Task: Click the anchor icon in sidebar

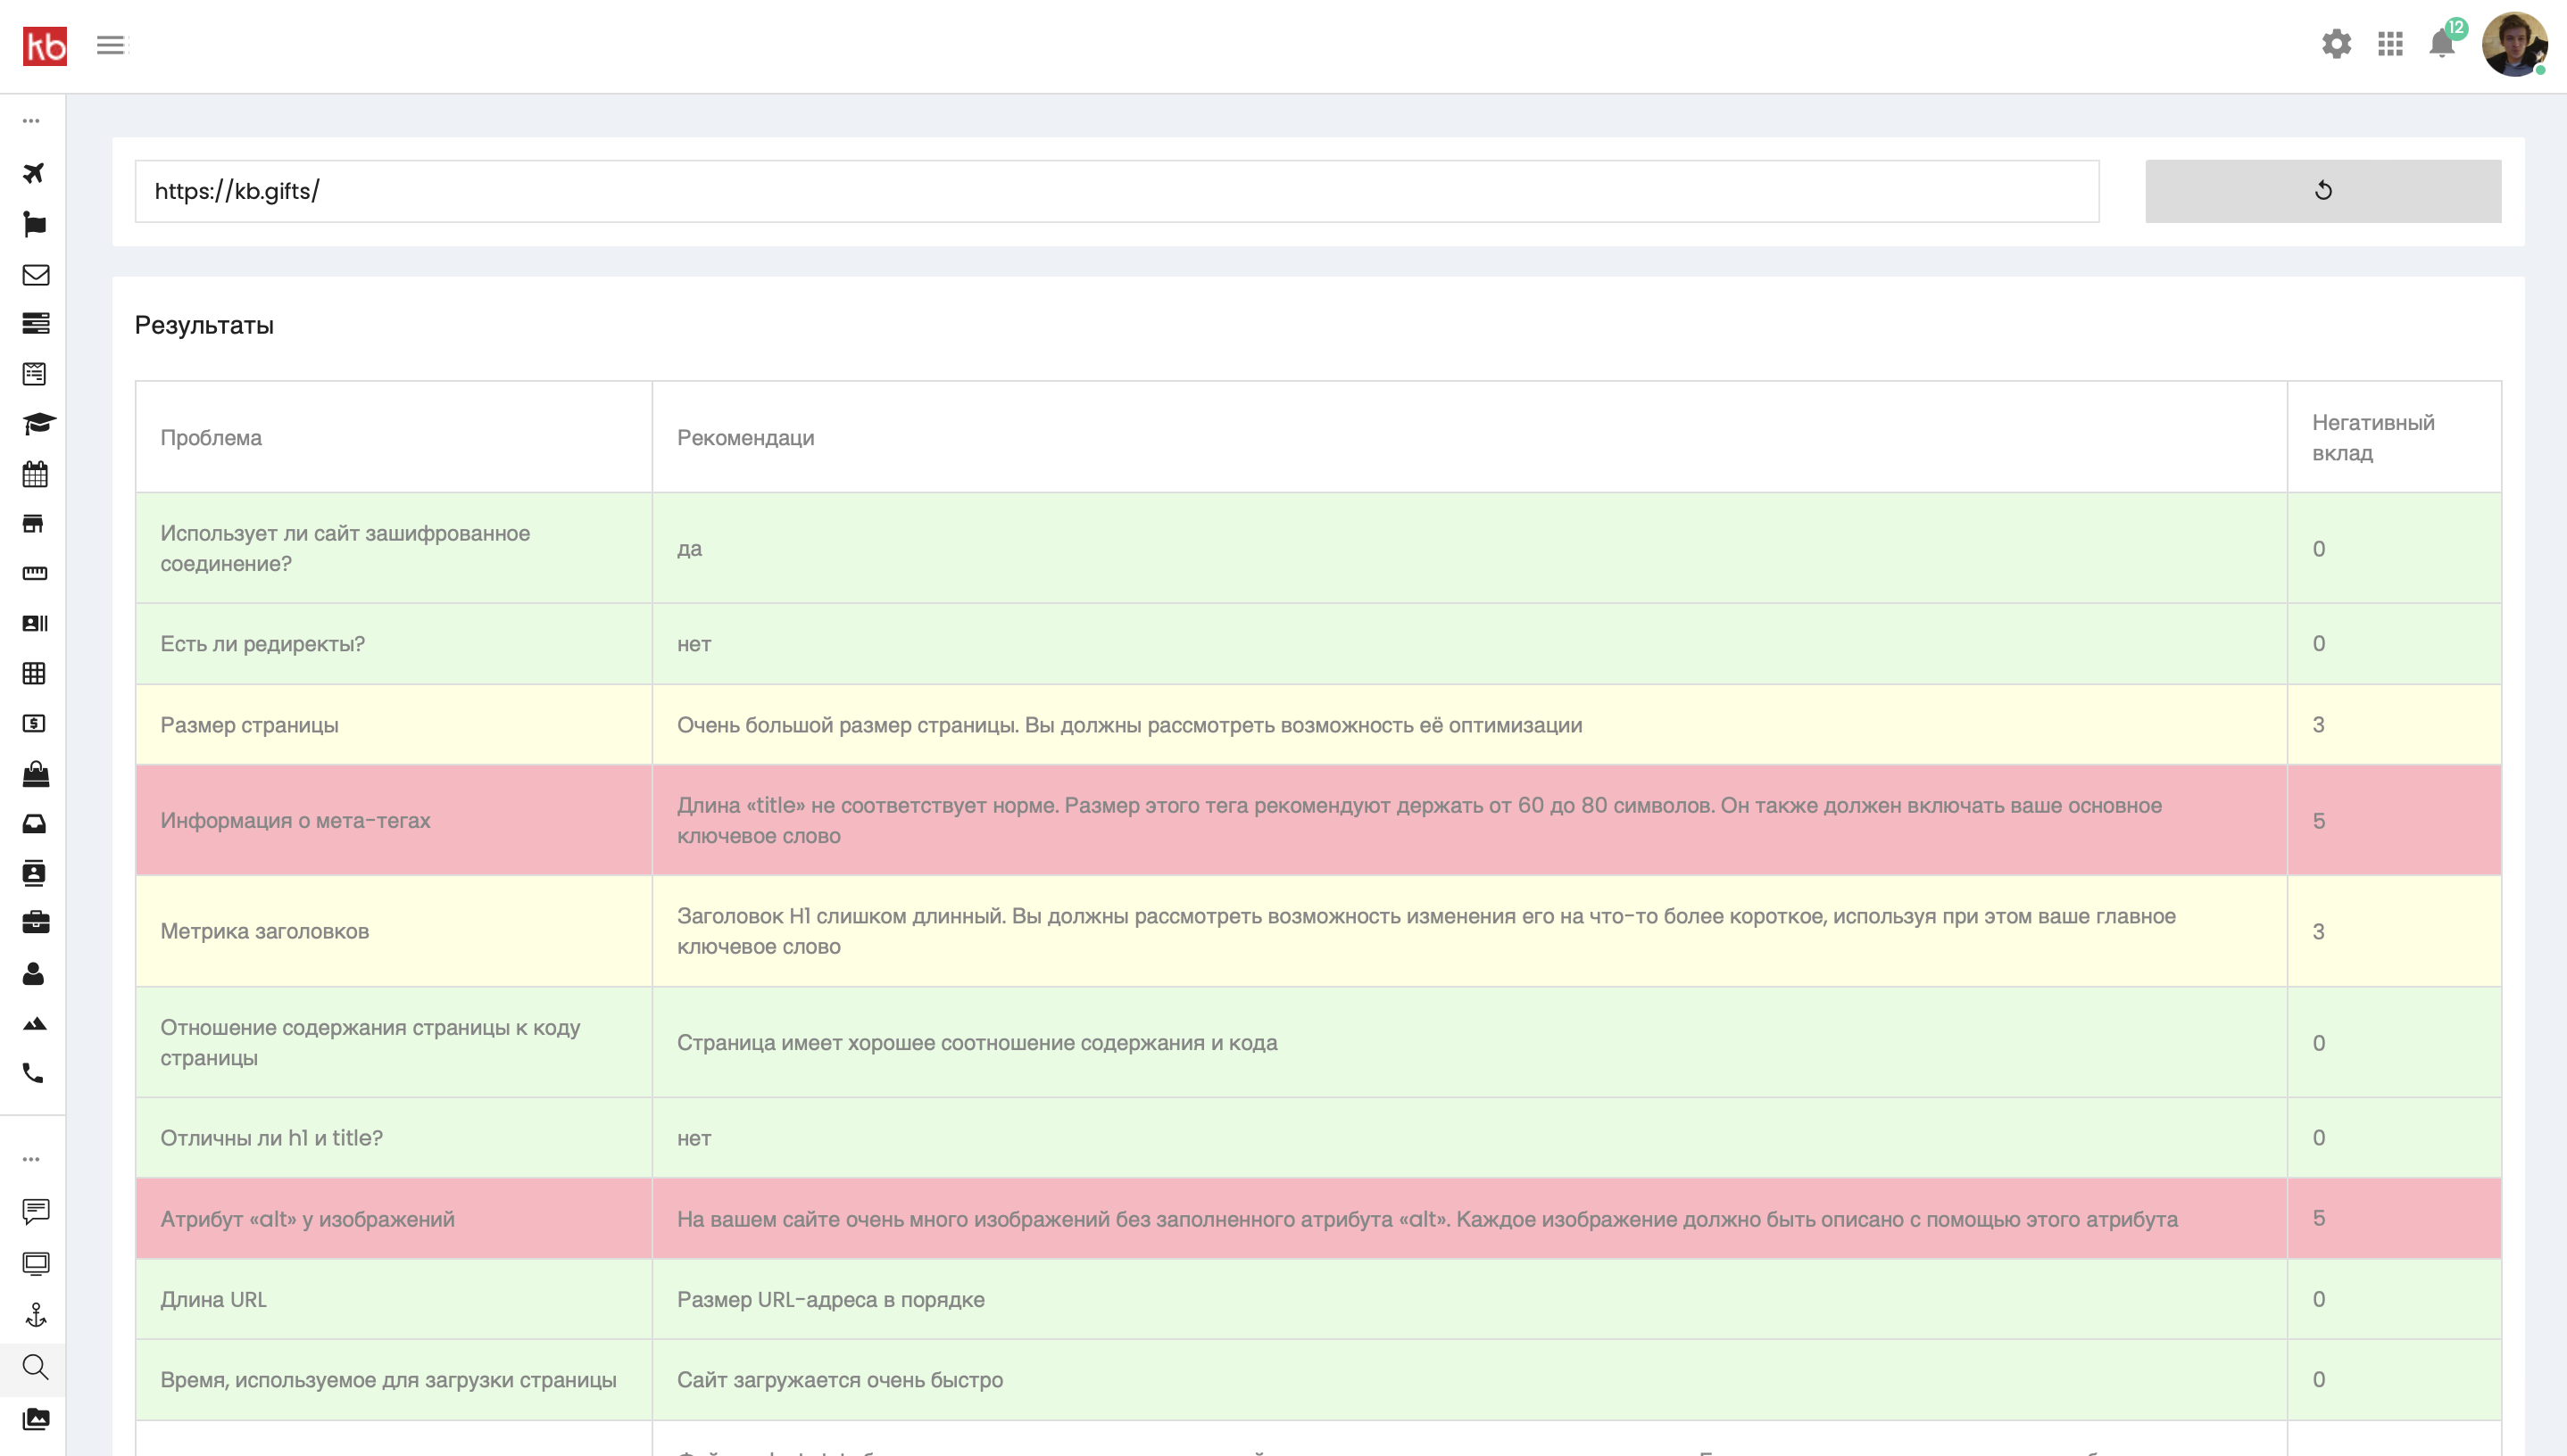Action: (x=36, y=1315)
